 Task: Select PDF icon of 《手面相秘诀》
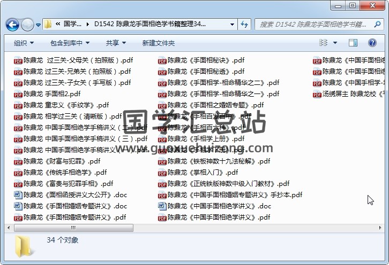[x=162, y=60]
